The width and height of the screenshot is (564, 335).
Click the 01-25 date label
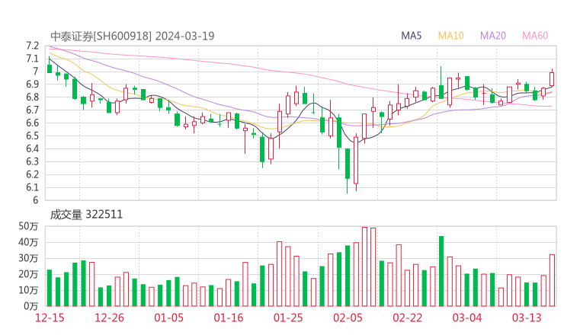[288, 317]
